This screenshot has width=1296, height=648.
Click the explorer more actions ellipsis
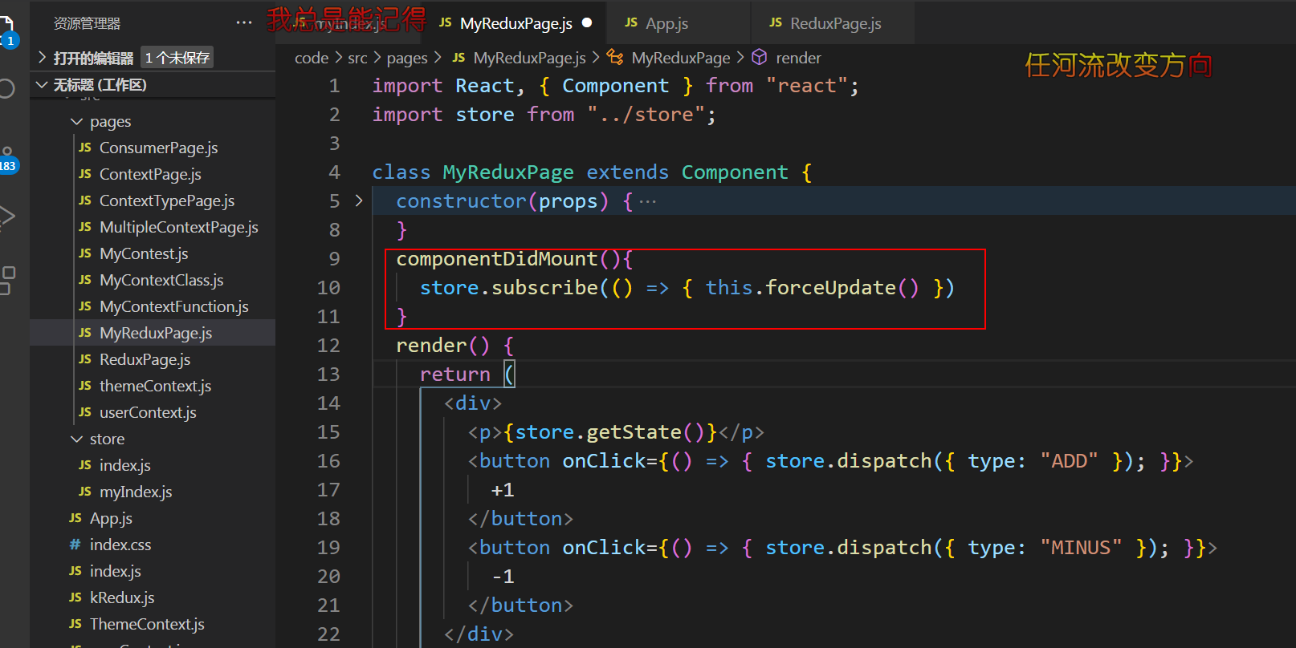click(x=244, y=23)
